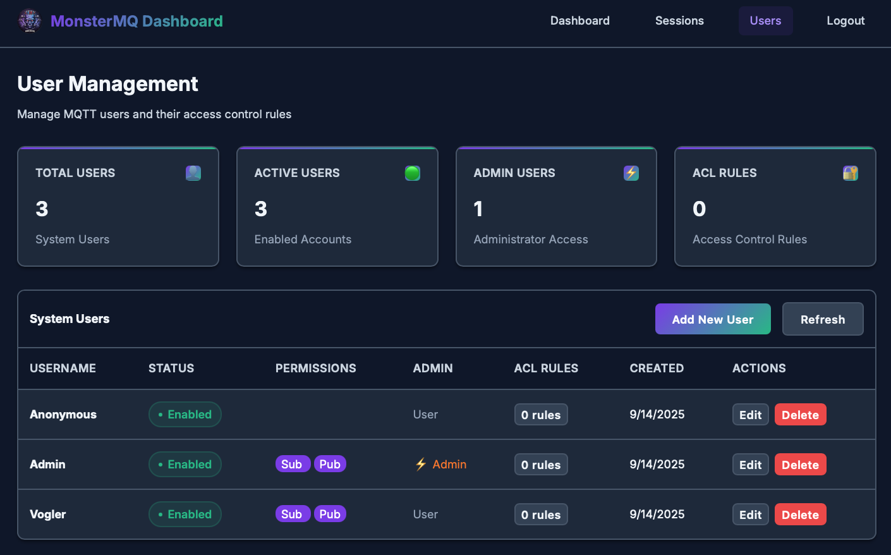Delete the Vogler user

point(801,515)
